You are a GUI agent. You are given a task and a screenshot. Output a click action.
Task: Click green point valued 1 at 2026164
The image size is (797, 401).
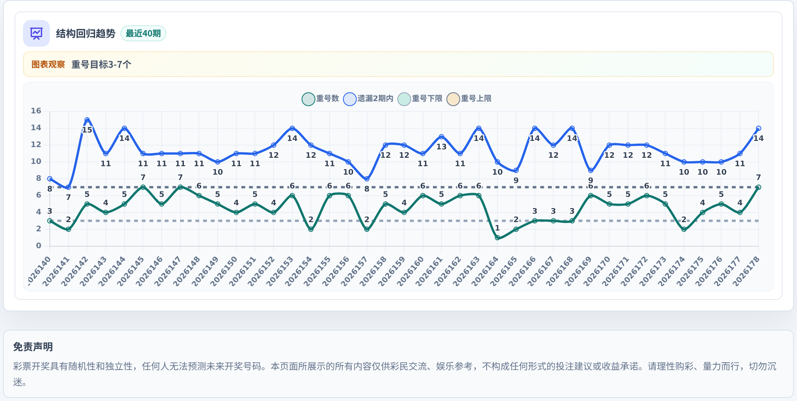point(497,238)
